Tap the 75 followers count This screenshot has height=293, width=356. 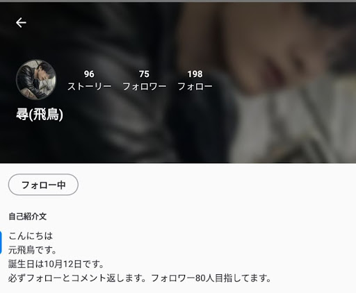click(x=144, y=74)
